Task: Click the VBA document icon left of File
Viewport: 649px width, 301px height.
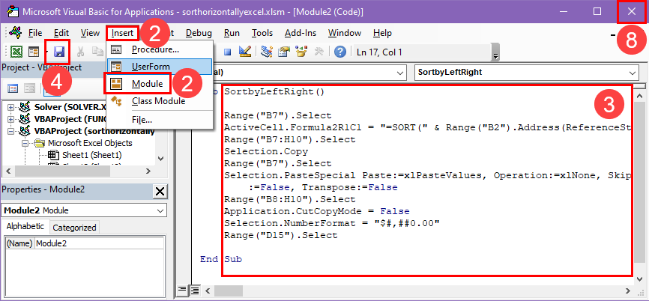Action: coord(16,33)
